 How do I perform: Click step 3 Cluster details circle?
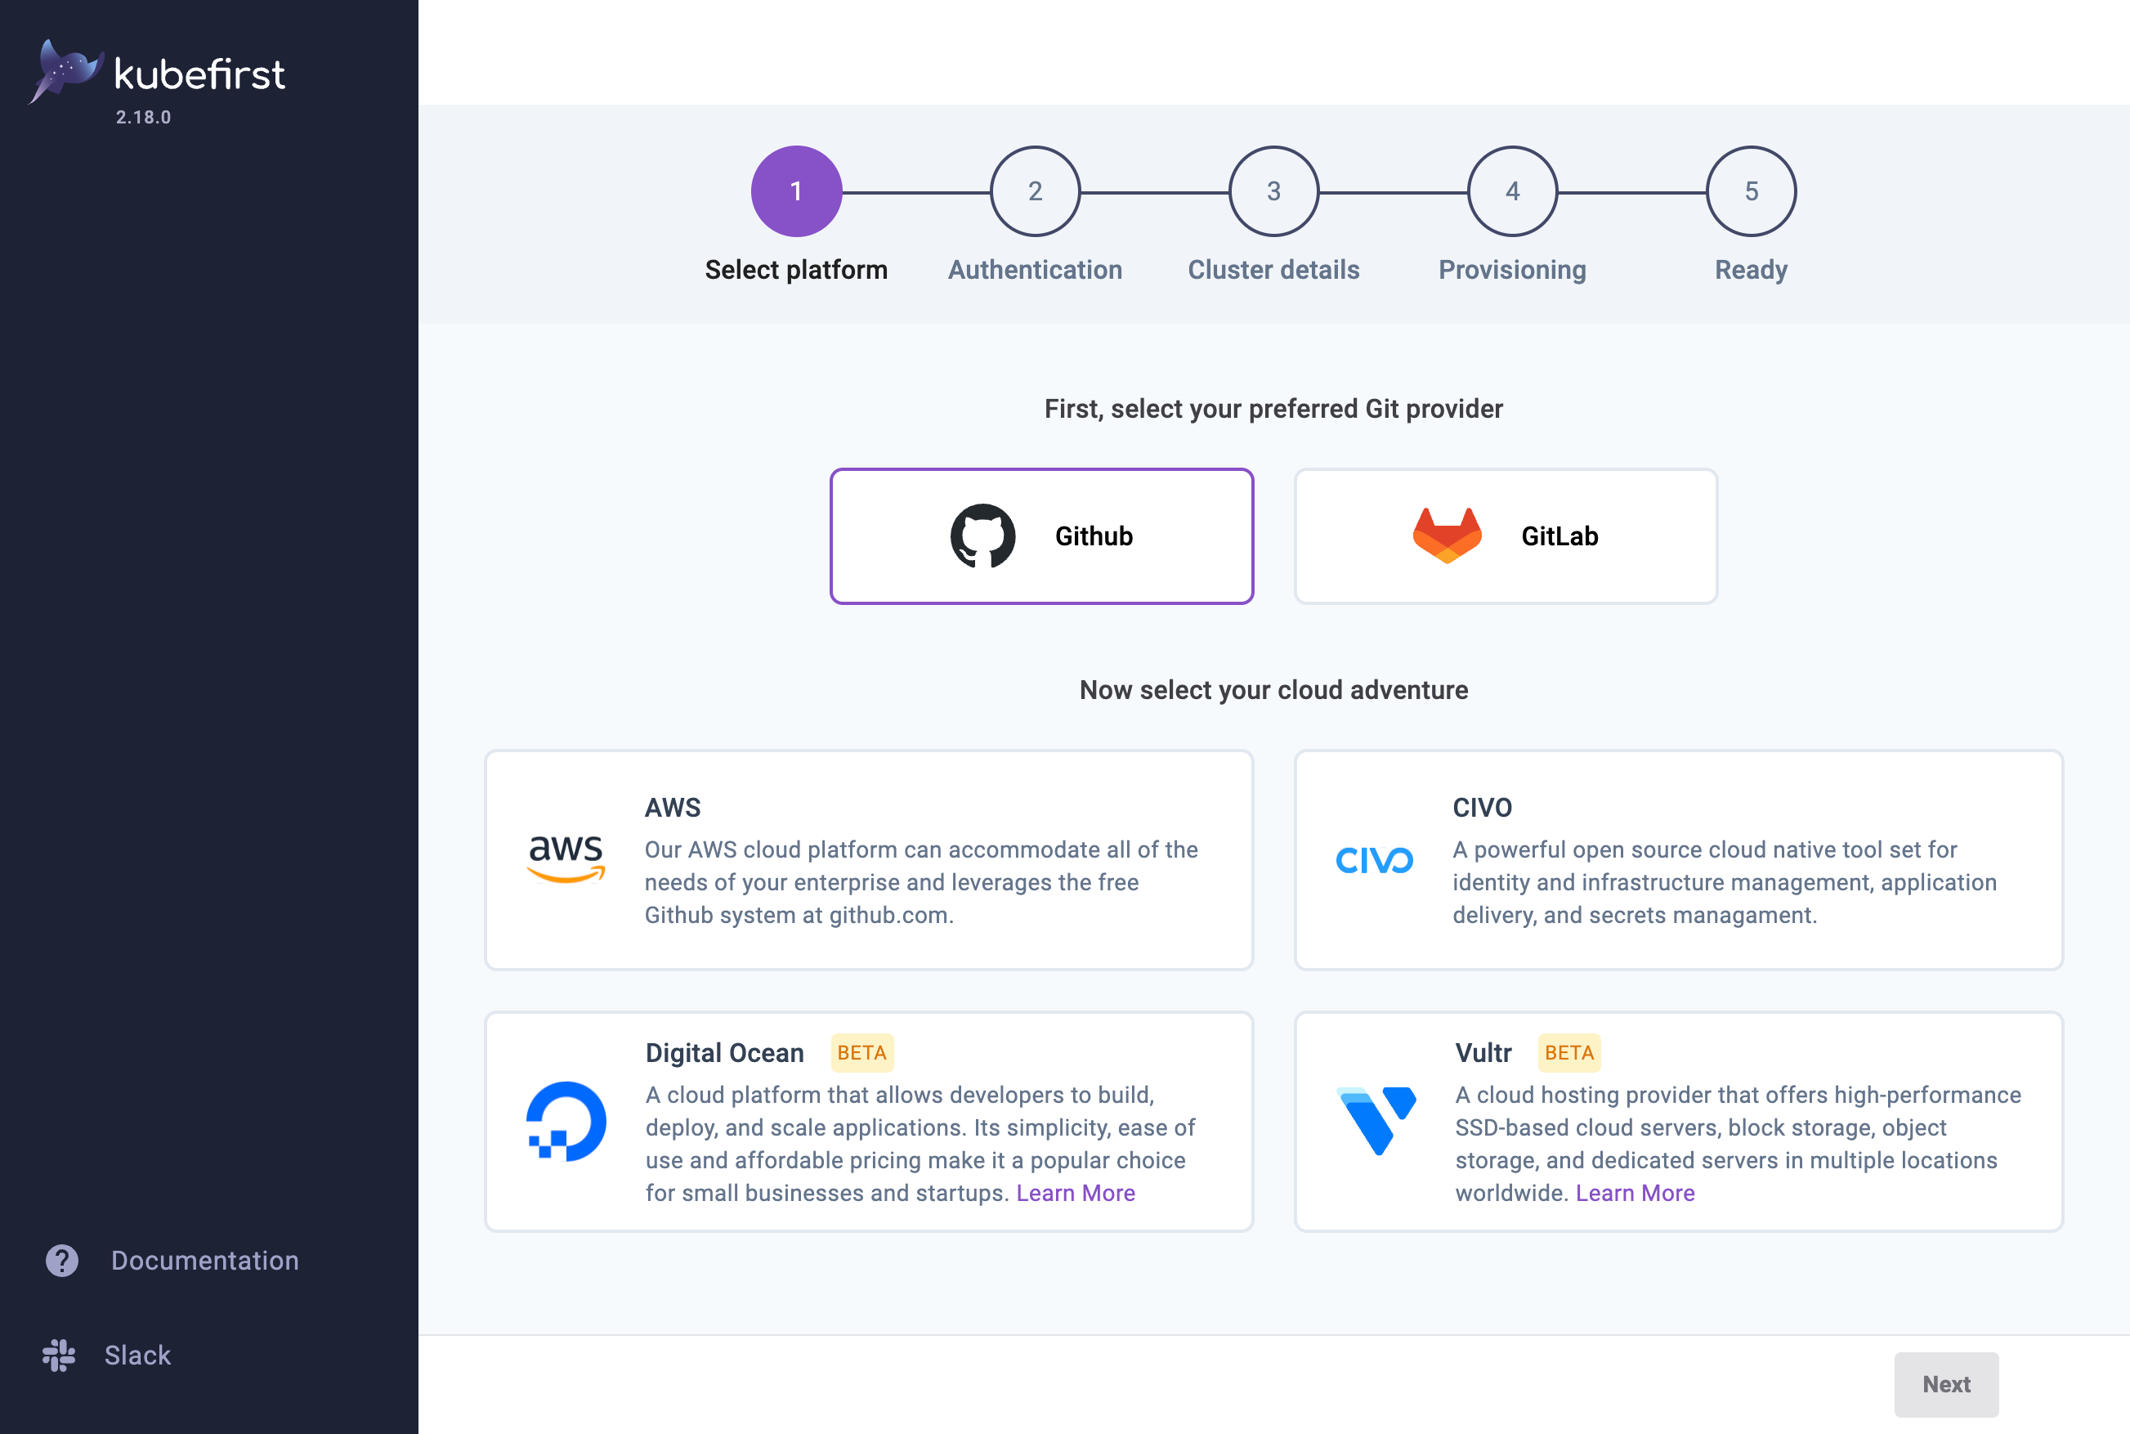click(1273, 190)
